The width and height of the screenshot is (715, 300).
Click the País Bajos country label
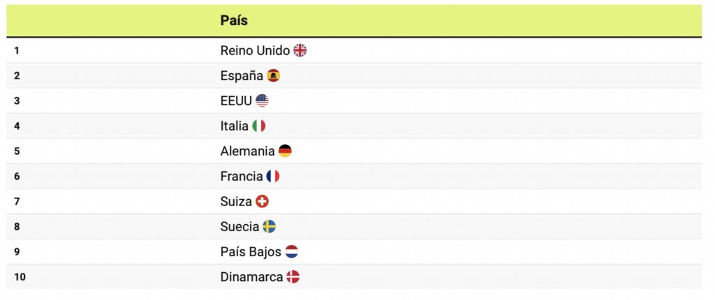pos(251,252)
